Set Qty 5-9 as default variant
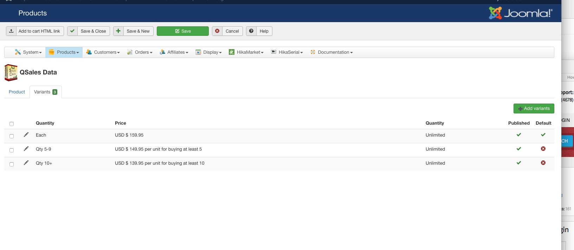This screenshot has width=574, height=250. tap(543, 149)
